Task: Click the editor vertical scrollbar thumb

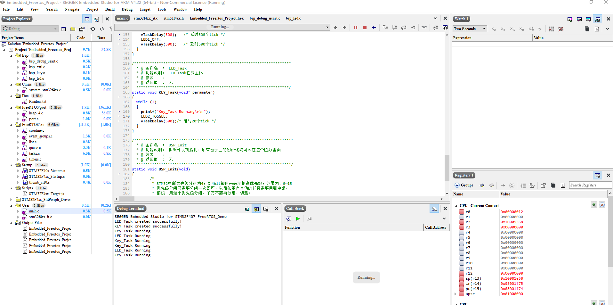Action: 447,168
